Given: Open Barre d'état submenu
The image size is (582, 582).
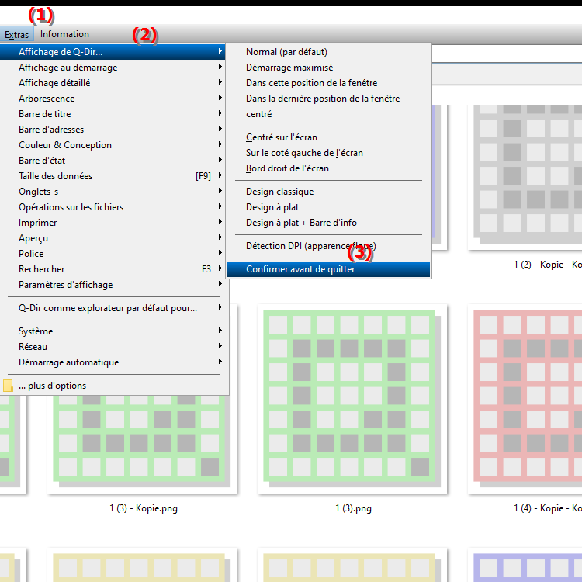Looking at the screenshot, I should tap(113, 161).
